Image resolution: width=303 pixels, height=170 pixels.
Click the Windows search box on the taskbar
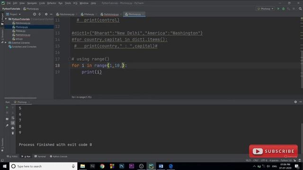43,166
